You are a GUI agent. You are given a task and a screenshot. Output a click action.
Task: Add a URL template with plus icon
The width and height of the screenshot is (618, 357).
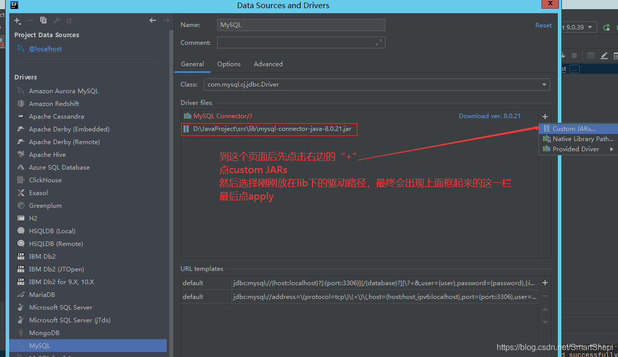pyautogui.click(x=545, y=283)
